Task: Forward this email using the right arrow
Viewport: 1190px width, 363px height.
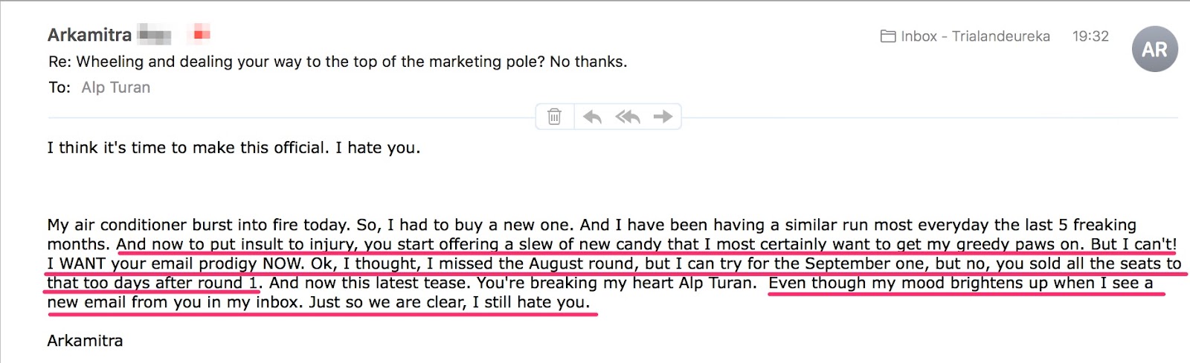Action: (663, 117)
